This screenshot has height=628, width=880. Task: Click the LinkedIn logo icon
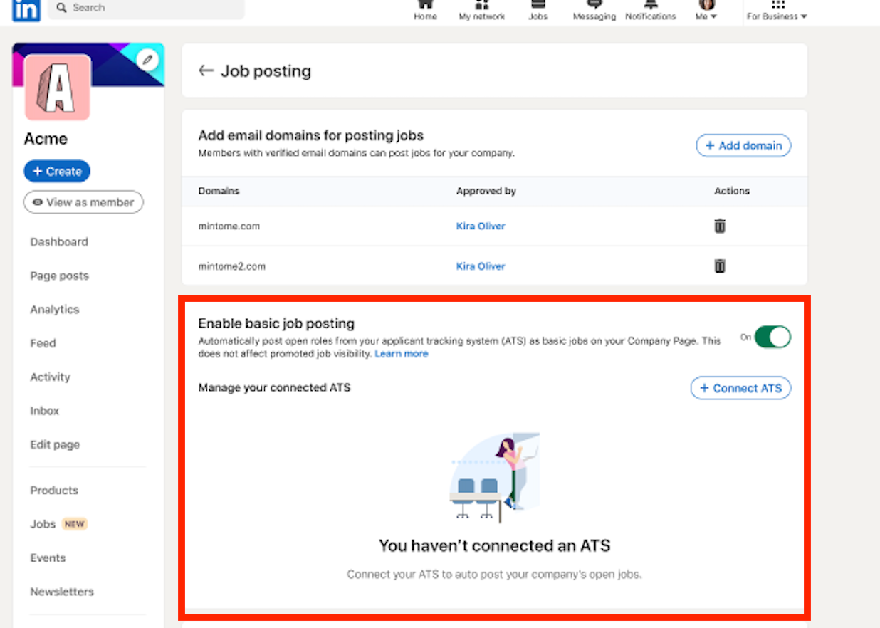click(26, 9)
